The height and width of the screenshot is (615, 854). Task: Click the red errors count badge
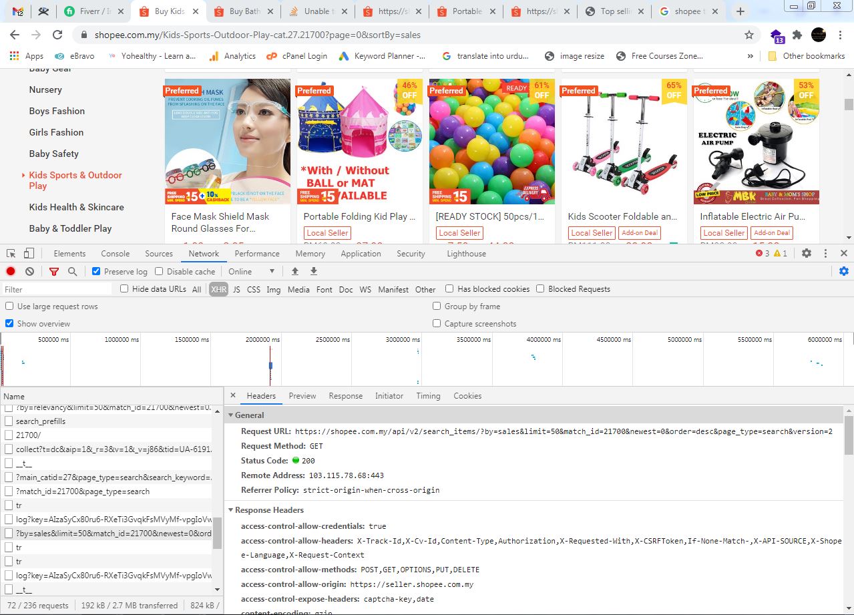click(x=763, y=253)
